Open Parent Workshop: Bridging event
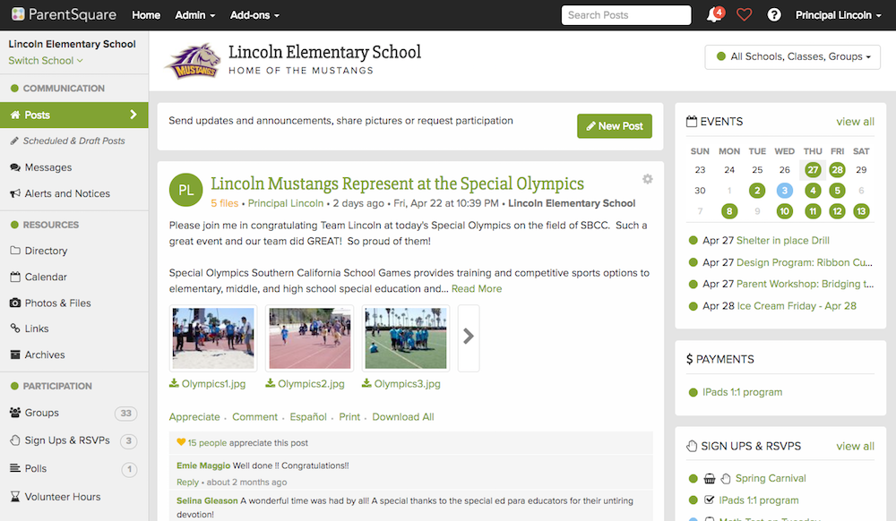This screenshot has height=521, width=896. pyautogui.click(x=805, y=284)
